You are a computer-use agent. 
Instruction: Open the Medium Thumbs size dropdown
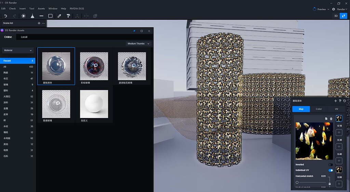point(138,44)
